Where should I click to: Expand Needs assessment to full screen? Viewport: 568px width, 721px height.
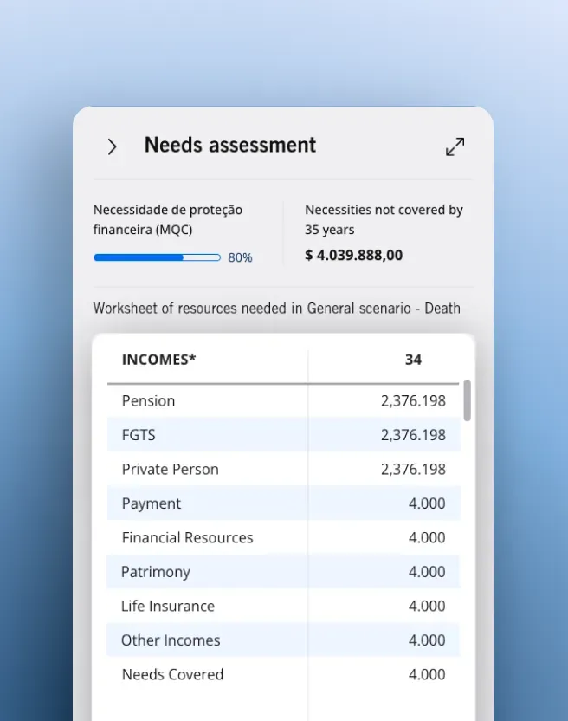(455, 146)
